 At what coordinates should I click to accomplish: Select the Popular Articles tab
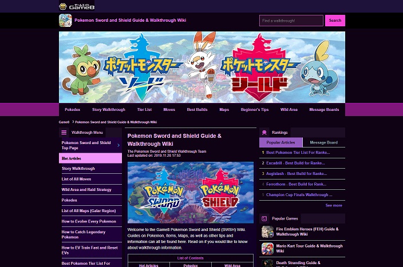pyautogui.click(x=281, y=142)
